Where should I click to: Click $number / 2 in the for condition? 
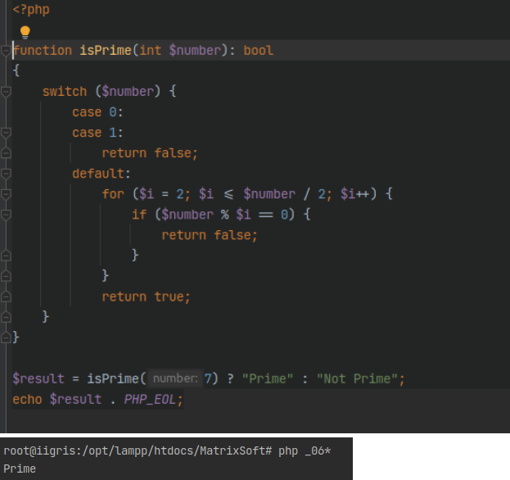pyautogui.click(x=284, y=194)
